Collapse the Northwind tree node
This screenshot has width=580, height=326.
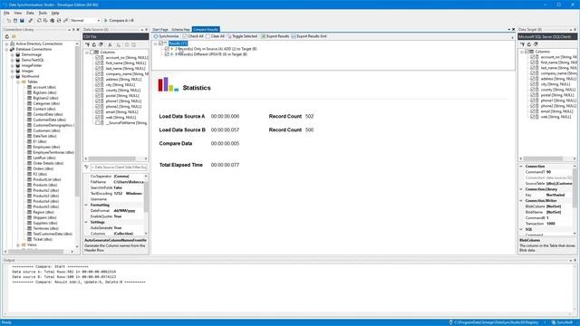(12, 76)
